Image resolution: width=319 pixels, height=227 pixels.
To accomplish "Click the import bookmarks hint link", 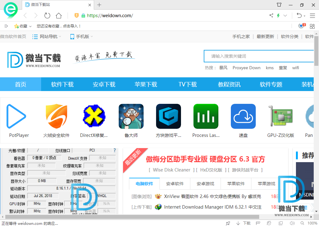I will 59,26.
